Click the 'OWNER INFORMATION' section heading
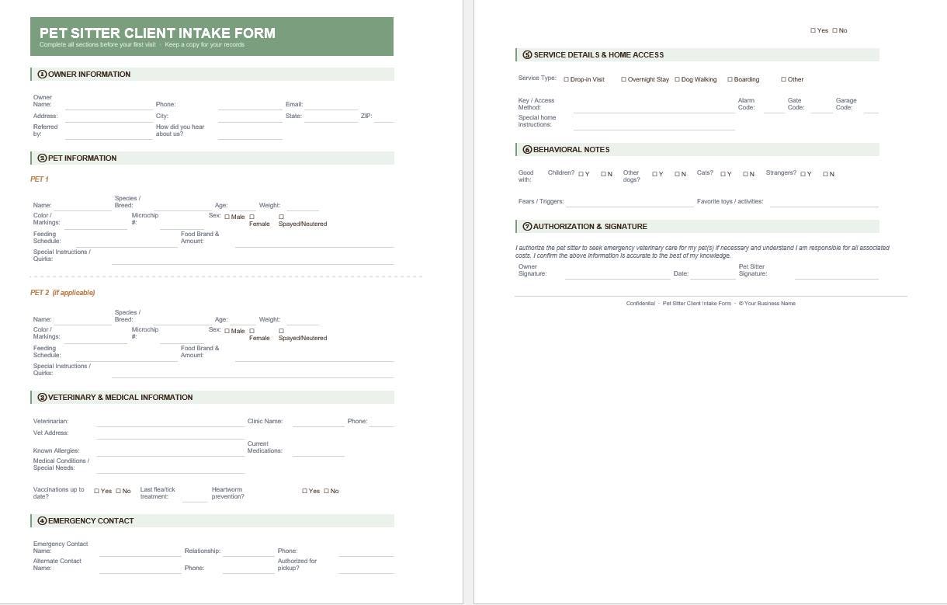 point(89,75)
